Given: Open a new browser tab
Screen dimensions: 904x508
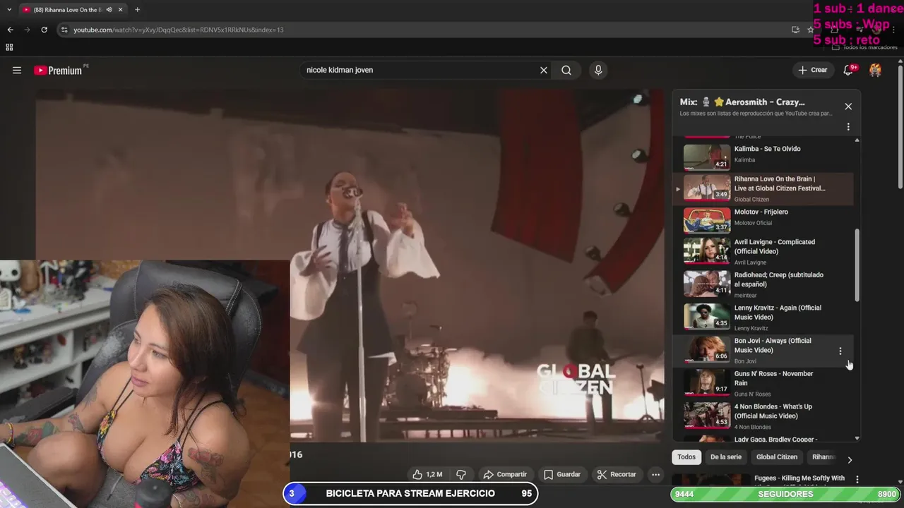Looking at the screenshot, I should pyautogui.click(x=137, y=10).
